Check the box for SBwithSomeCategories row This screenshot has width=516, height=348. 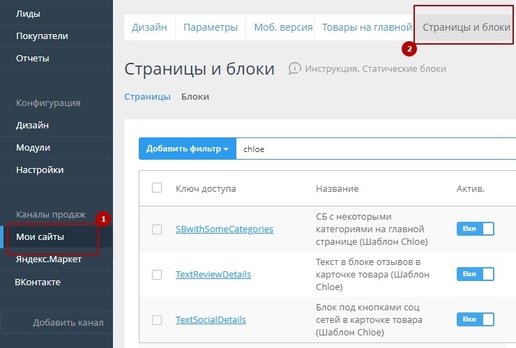(157, 229)
